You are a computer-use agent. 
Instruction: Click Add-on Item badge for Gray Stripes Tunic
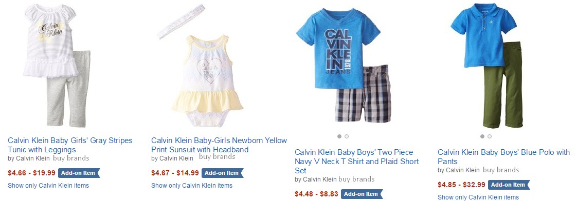[79, 173]
